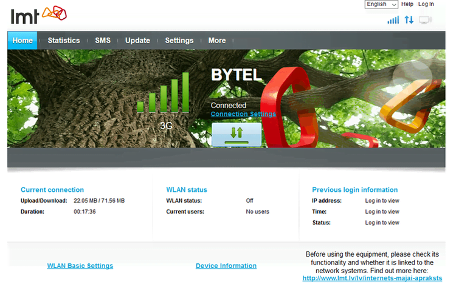Click 'Log in to view' beside Time

pyautogui.click(x=382, y=212)
